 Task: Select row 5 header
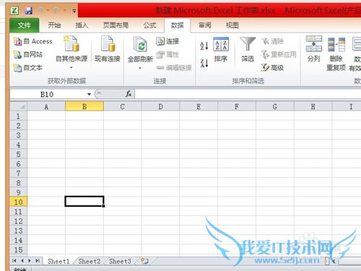19,154
